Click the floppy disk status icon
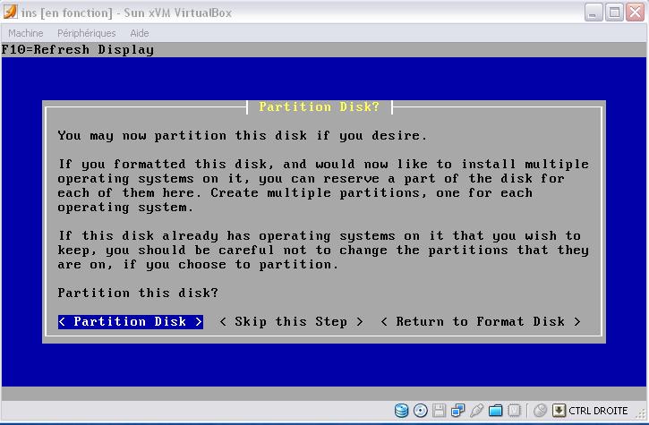The height and width of the screenshot is (425, 649). pos(440,412)
